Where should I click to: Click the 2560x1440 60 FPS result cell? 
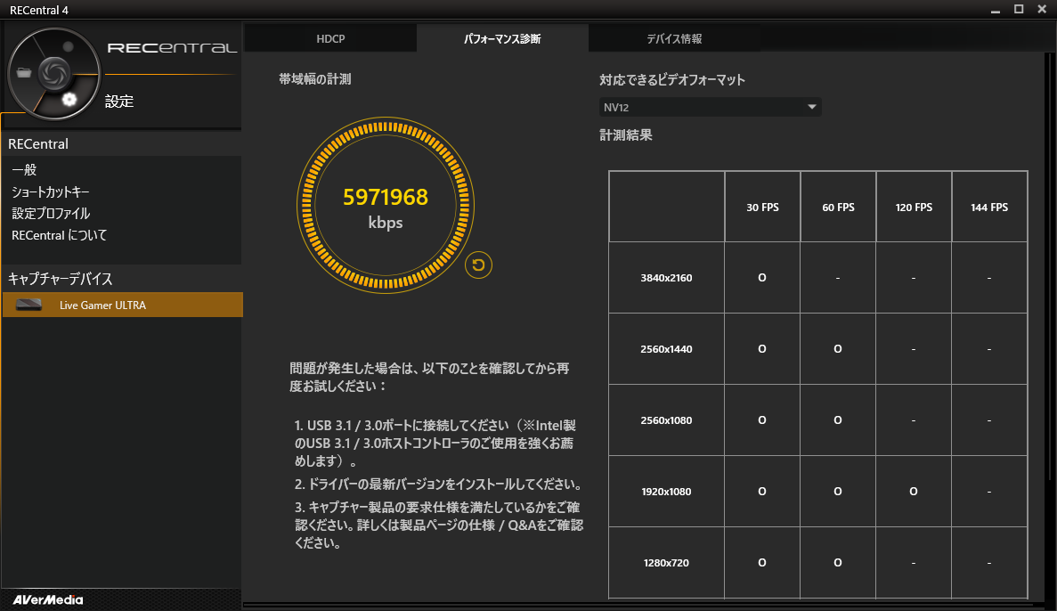(x=838, y=348)
